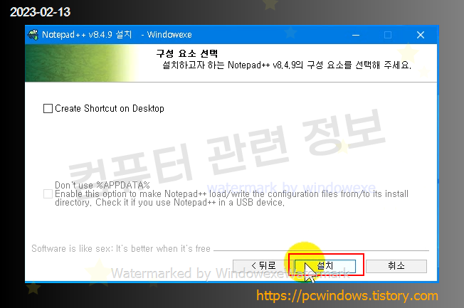Click the grayed-out maximize button
Screen dimensions: 464x308
(x=388, y=35)
